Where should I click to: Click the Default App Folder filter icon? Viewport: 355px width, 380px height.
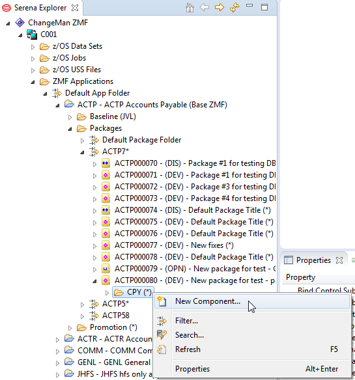(57, 93)
